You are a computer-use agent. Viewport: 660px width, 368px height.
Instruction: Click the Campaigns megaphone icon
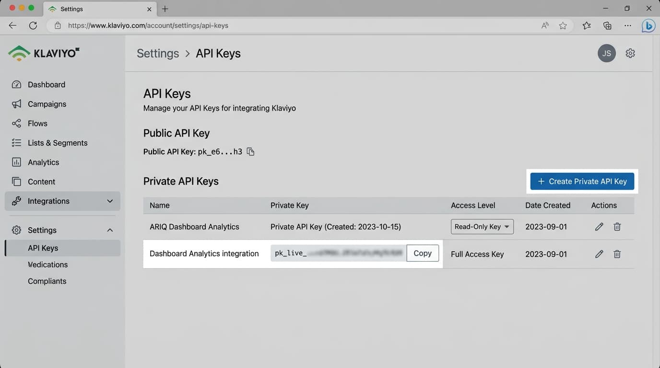click(x=16, y=104)
